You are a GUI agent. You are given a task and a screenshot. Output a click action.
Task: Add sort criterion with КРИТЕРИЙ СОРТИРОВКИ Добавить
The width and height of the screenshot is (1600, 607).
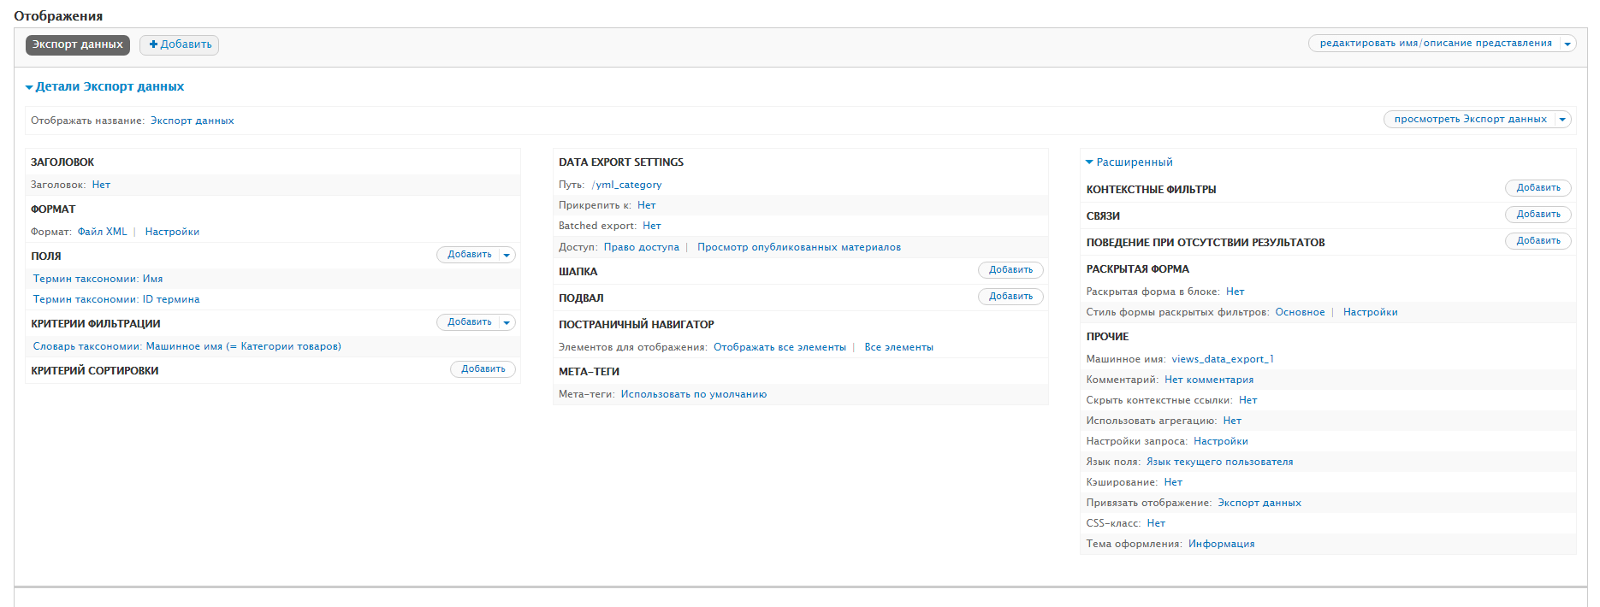click(x=483, y=369)
